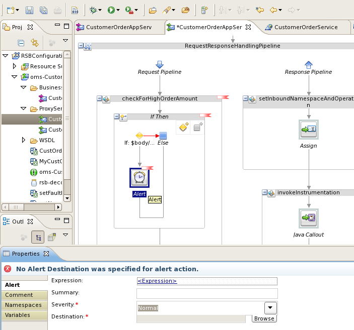Click the Response Pipeline up arrow icon
Screen dimensions: 354x330
point(309,65)
